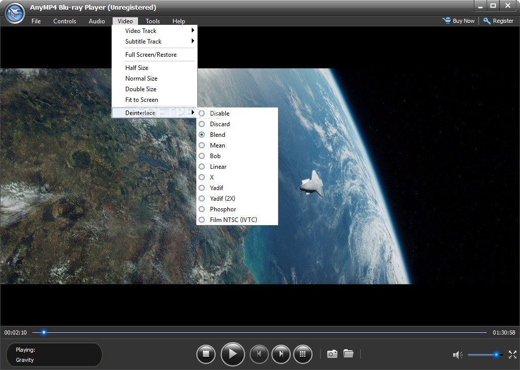Close the open Video menu

pos(125,21)
